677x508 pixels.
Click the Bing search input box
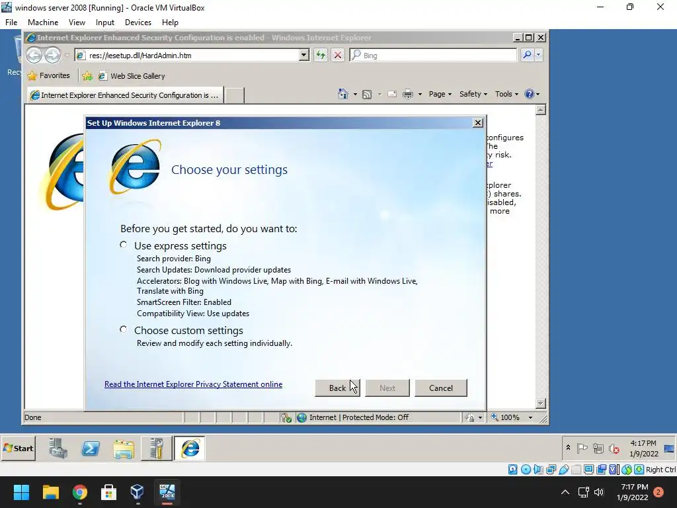[x=434, y=56]
